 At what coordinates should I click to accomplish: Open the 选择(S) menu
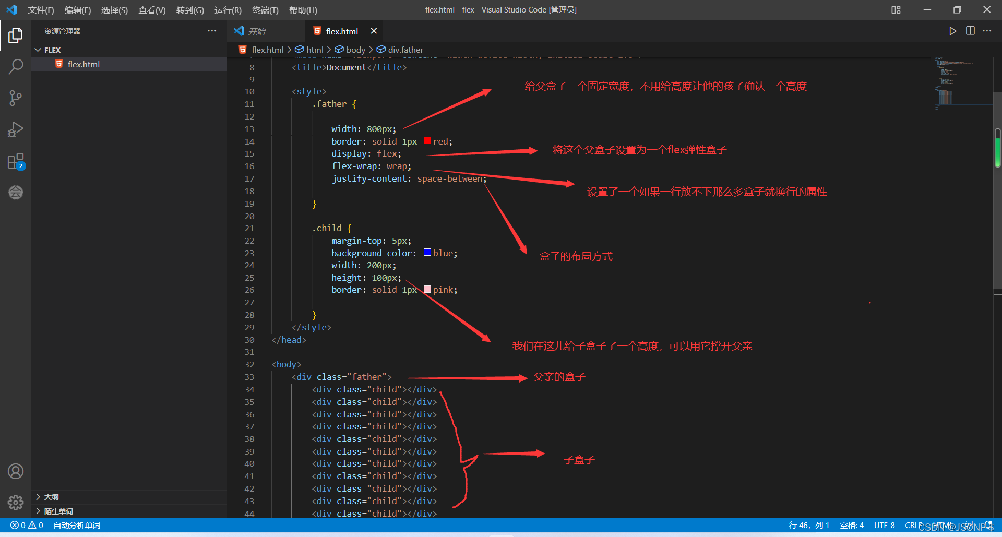pos(114,10)
